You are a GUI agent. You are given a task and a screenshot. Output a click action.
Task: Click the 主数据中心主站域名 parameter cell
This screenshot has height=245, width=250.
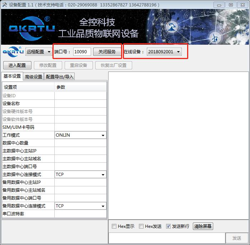click(80, 159)
